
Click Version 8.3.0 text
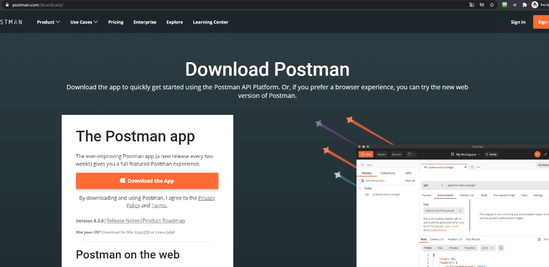[x=90, y=221]
